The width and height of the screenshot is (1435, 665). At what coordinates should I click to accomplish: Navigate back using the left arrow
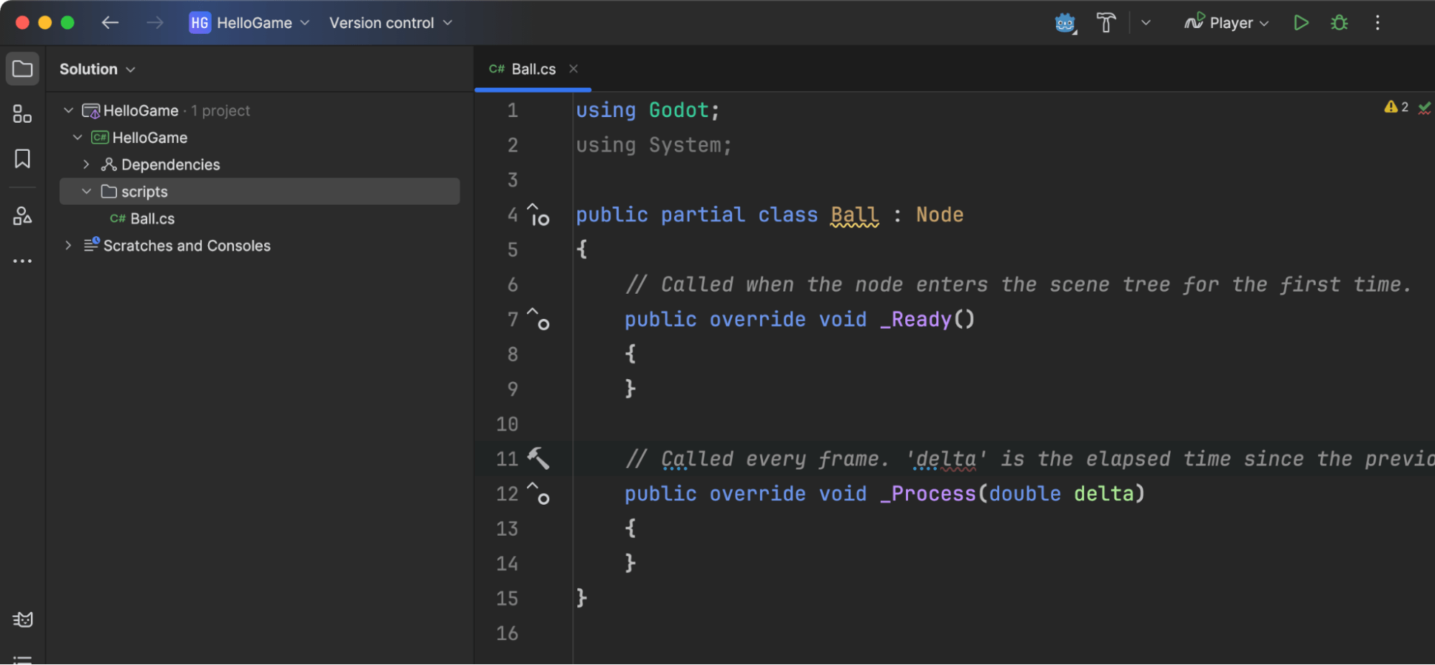[109, 22]
